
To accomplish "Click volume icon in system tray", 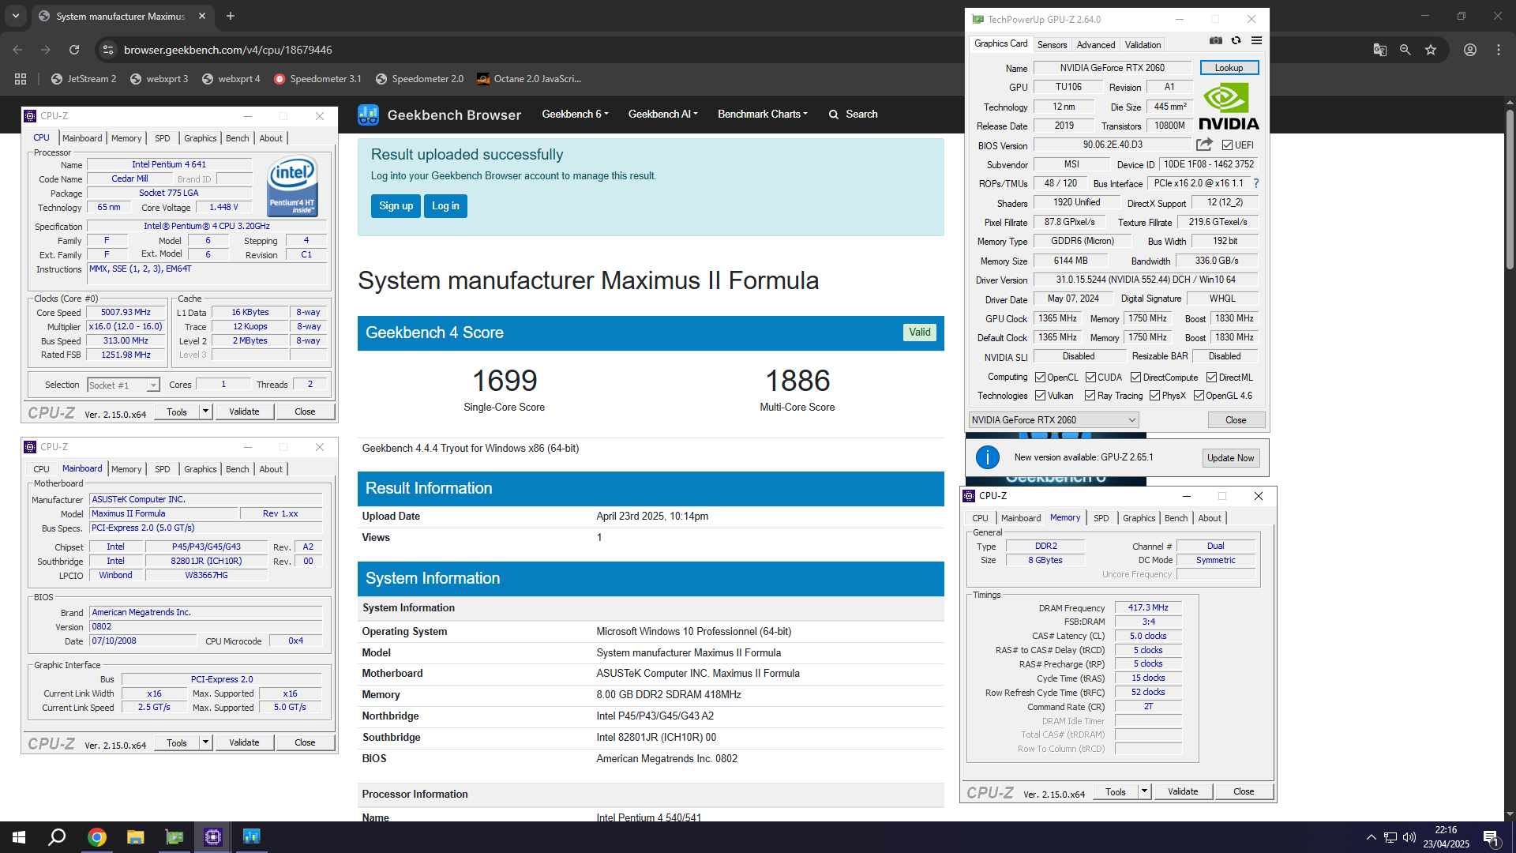I will coord(1409,837).
